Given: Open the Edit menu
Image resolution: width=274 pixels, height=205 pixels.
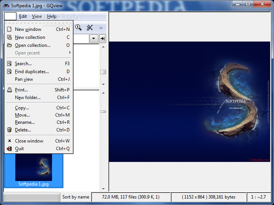Looking at the screenshot, I should tap(23, 16).
